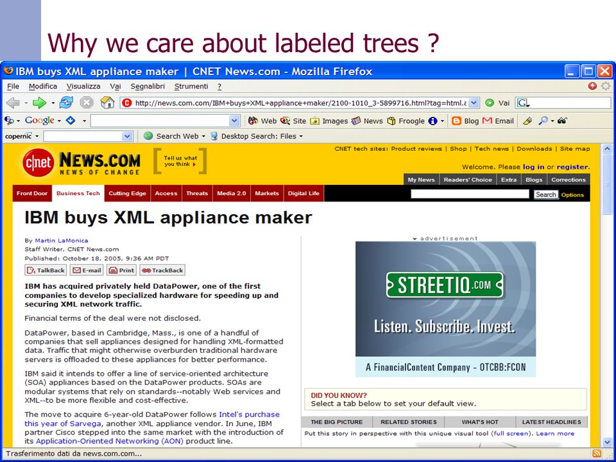Select THE BIG PICTURE tab

click(x=337, y=422)
